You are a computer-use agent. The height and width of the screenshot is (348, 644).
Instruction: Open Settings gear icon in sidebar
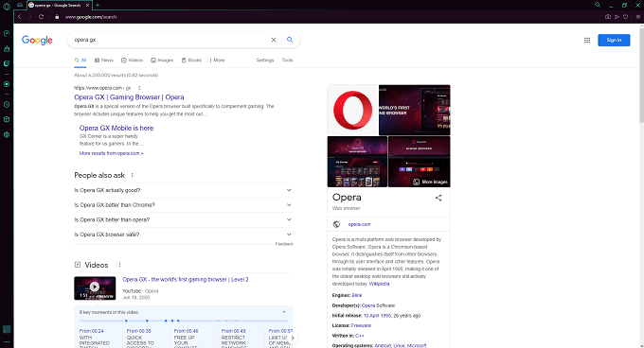[x=7, y=134]
